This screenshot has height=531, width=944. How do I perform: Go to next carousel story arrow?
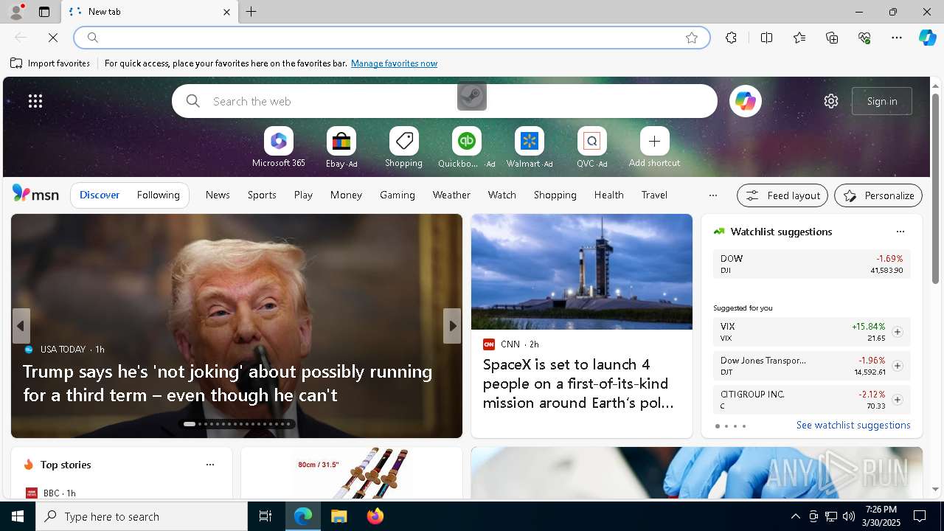452,326
